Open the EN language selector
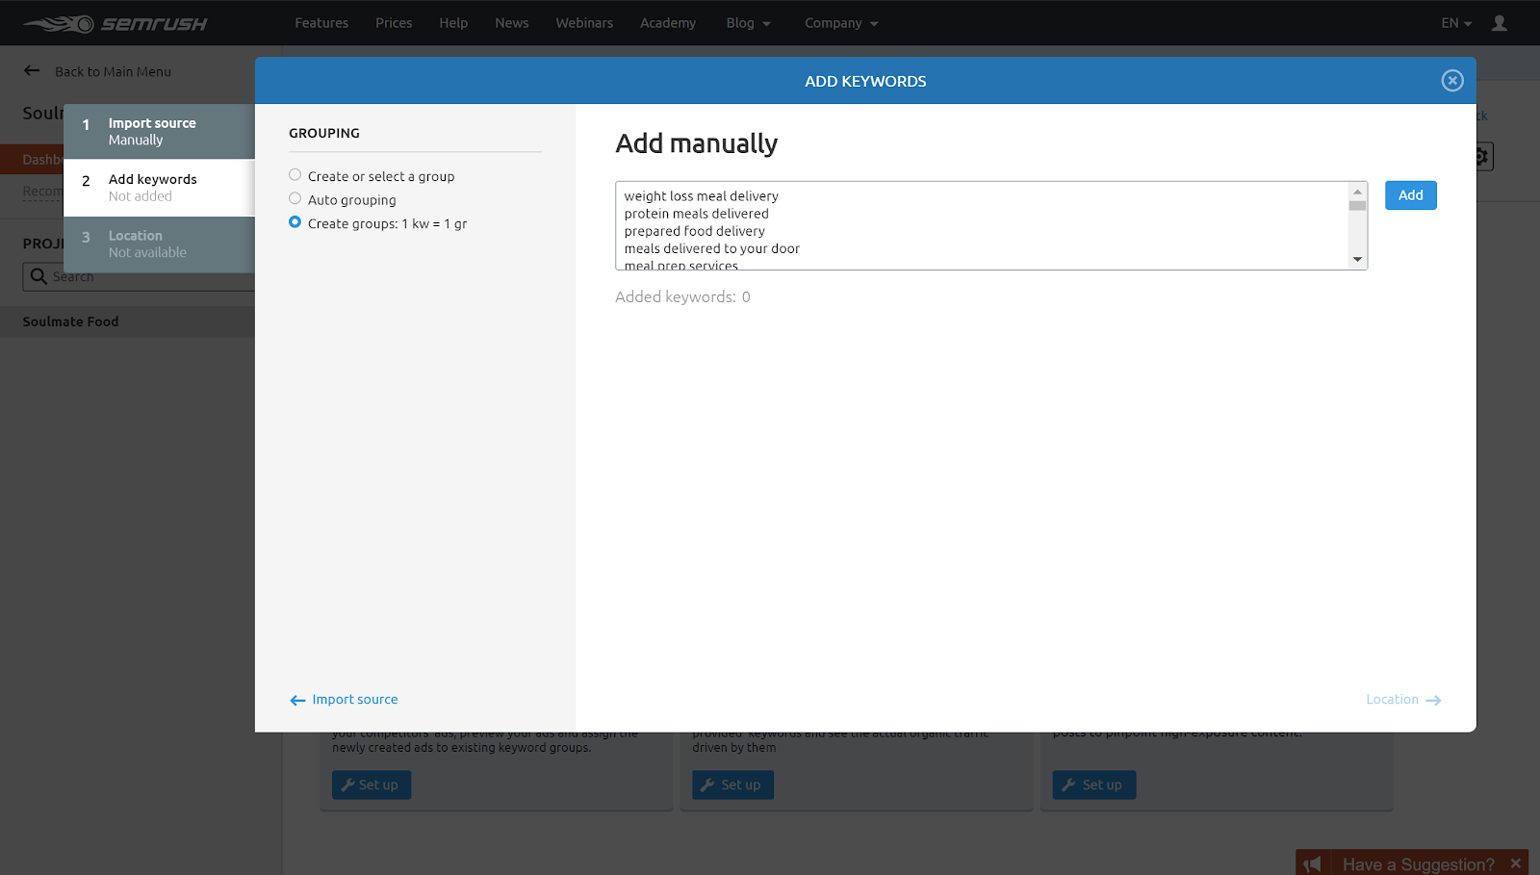Viewport: 1540px width, 875px height. [1456, 23]
